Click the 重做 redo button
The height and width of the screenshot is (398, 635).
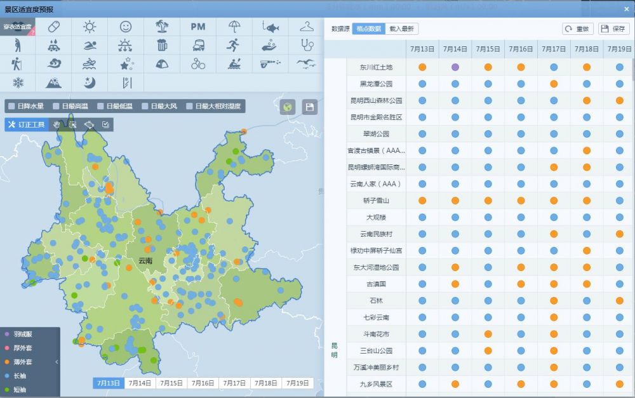click(x=578, y=29)
